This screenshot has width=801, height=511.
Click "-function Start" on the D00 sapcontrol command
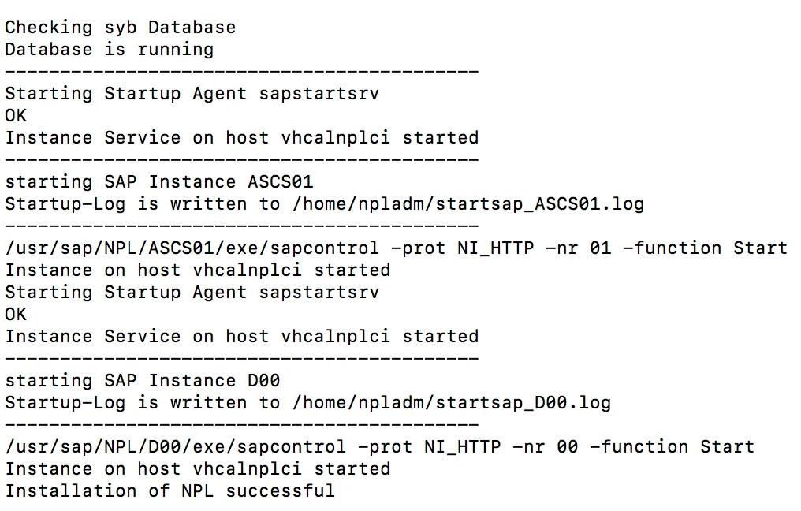[672, 447]
